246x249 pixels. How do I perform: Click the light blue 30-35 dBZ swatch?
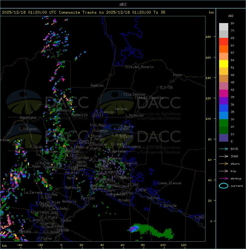[224, 116]
